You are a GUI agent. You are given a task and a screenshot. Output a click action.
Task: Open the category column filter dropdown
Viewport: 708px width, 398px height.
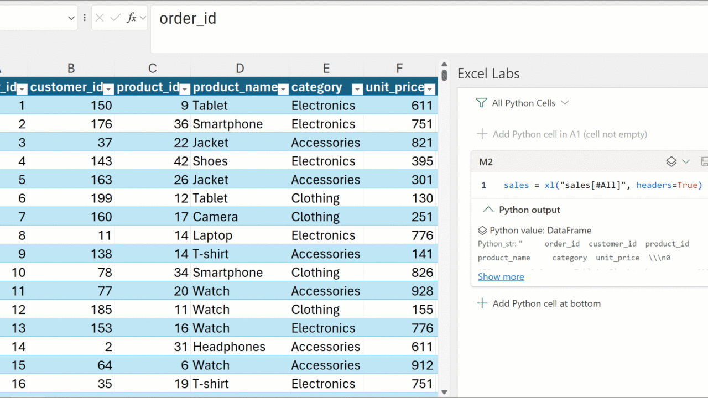tap(357, 88)
